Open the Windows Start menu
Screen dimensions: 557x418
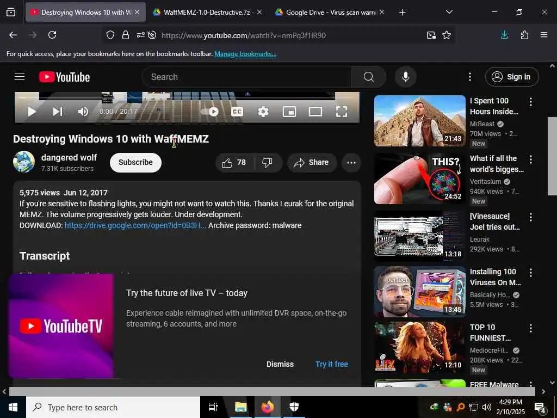[x=13, y=407]
